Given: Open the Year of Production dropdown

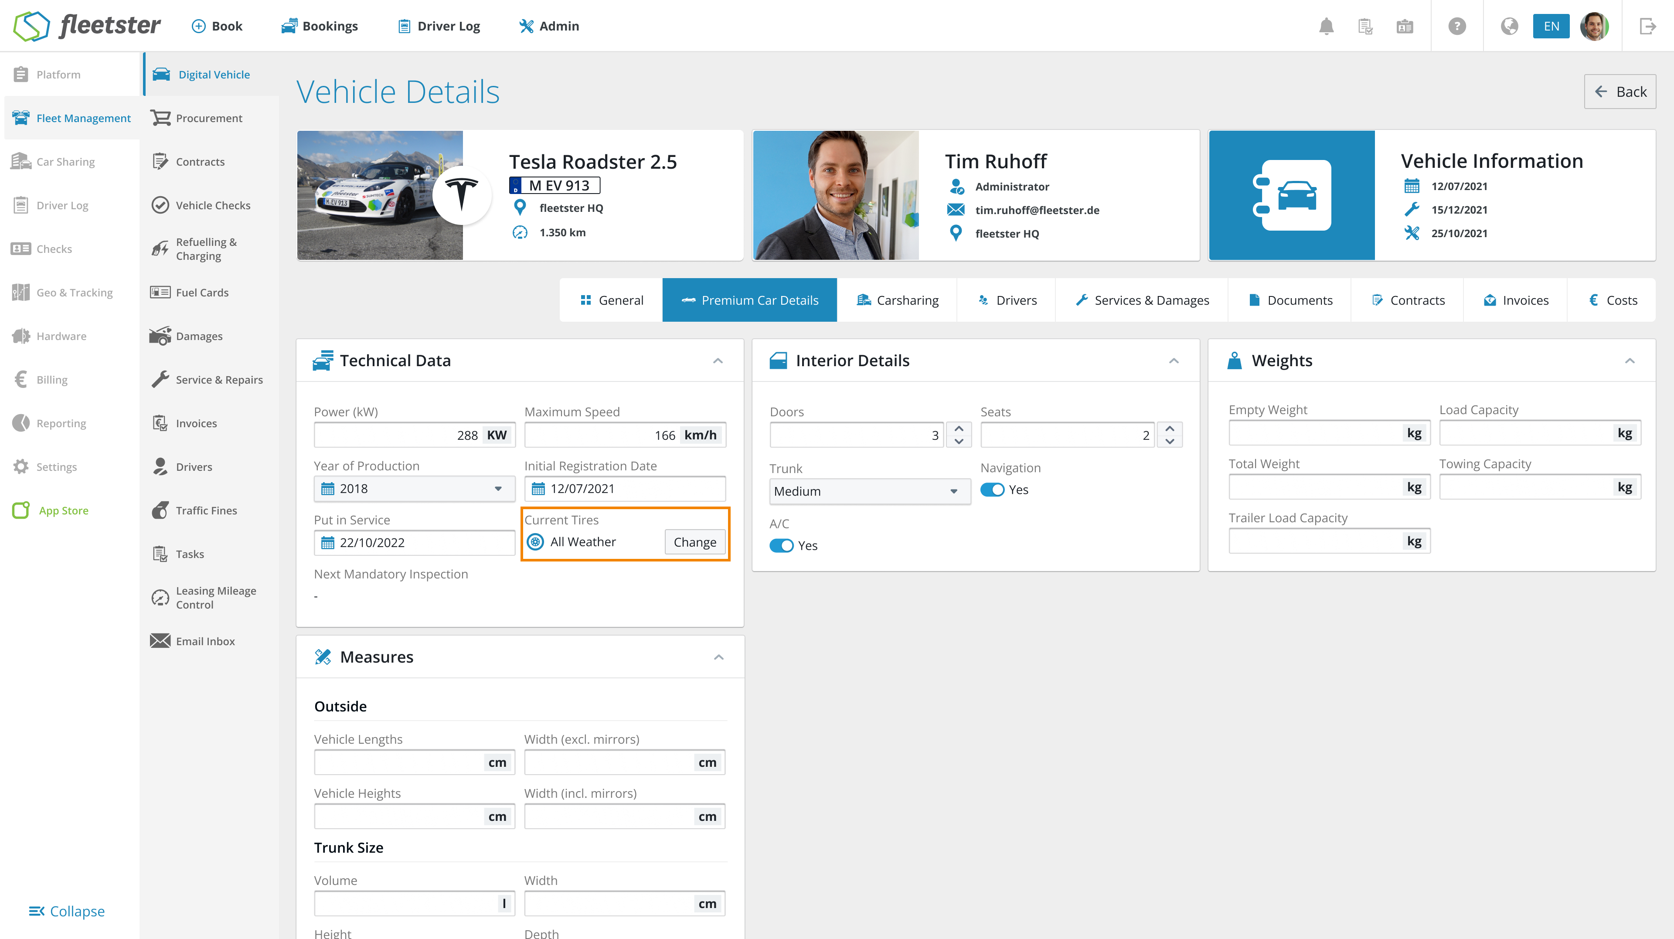Looking at the screenshot, I should 415,489.
